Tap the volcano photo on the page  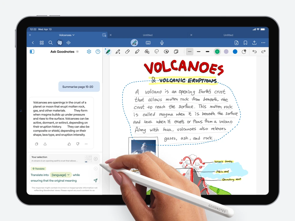click(143, 147)
